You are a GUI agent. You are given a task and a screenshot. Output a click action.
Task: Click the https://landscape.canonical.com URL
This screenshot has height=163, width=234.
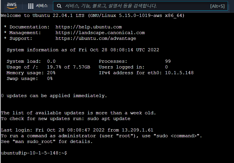pyautogui.click(x=100, y=33)
